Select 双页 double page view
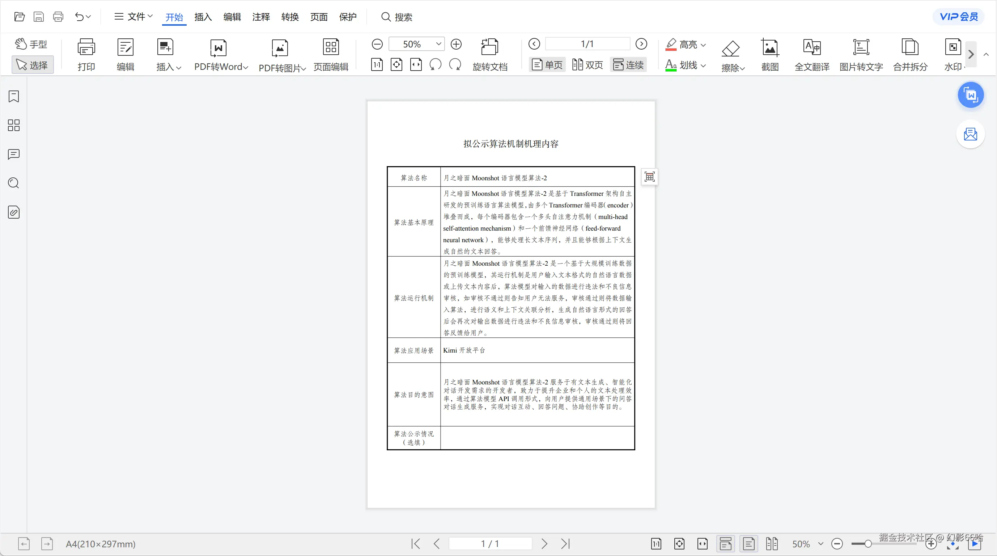Viewport: 997px width, 556px height. point(587,65)
